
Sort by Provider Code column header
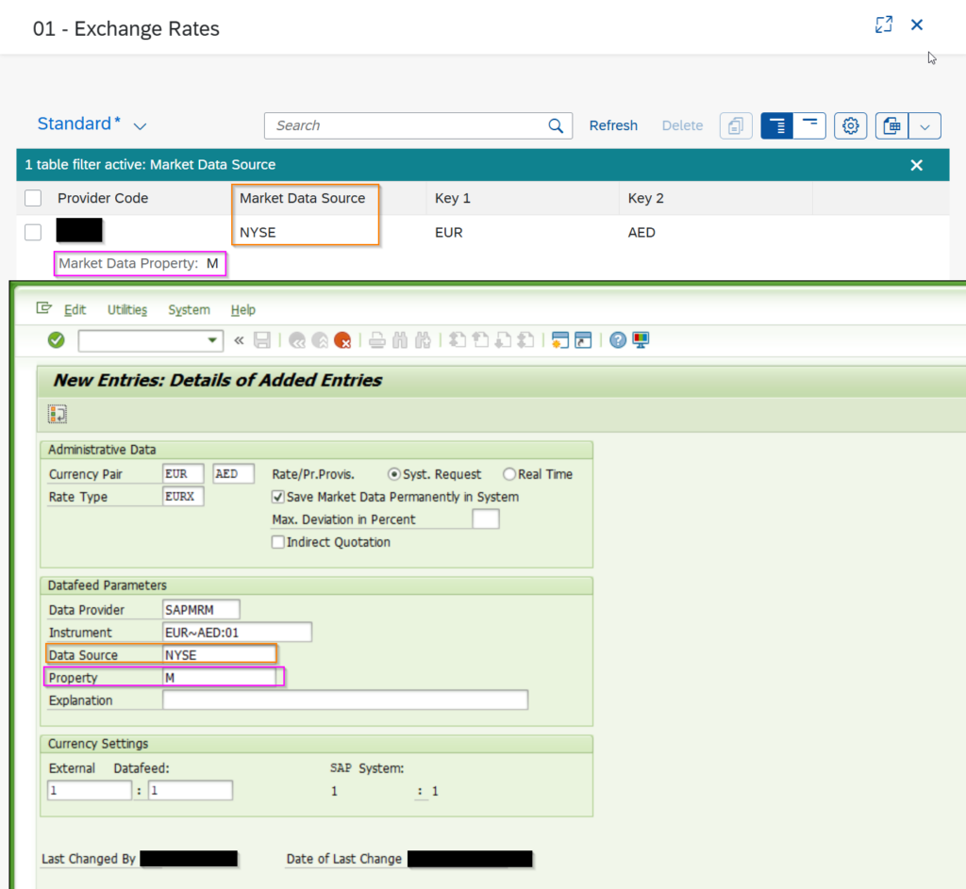(103, 198)
